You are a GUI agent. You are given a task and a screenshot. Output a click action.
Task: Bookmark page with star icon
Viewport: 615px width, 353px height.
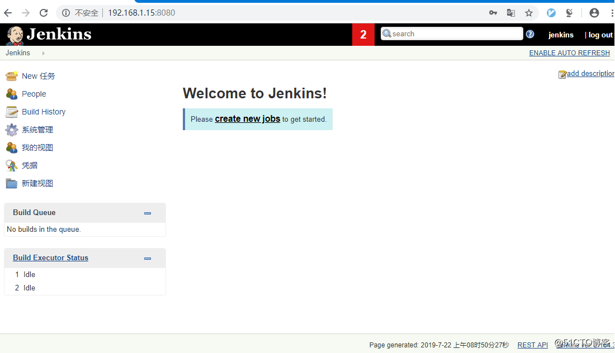[529, 13]
